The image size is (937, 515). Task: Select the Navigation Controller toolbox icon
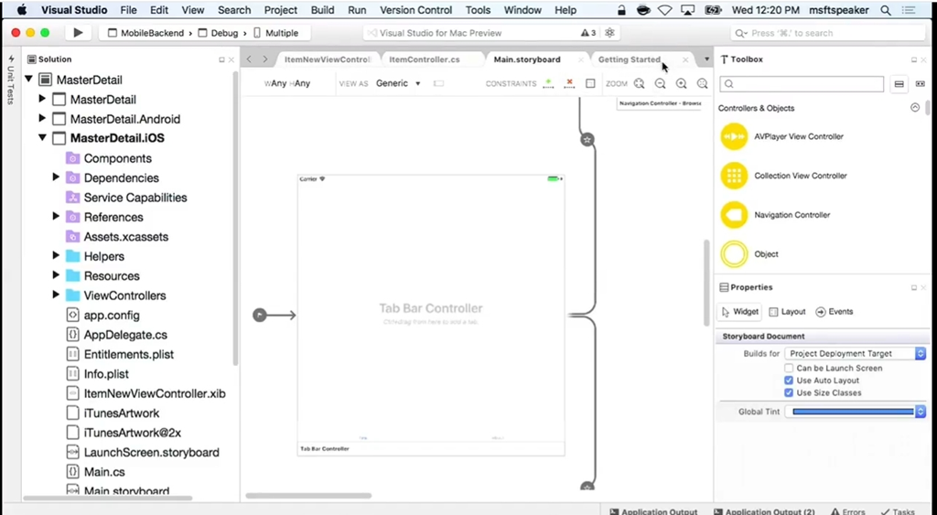click(x=734, y=215)
